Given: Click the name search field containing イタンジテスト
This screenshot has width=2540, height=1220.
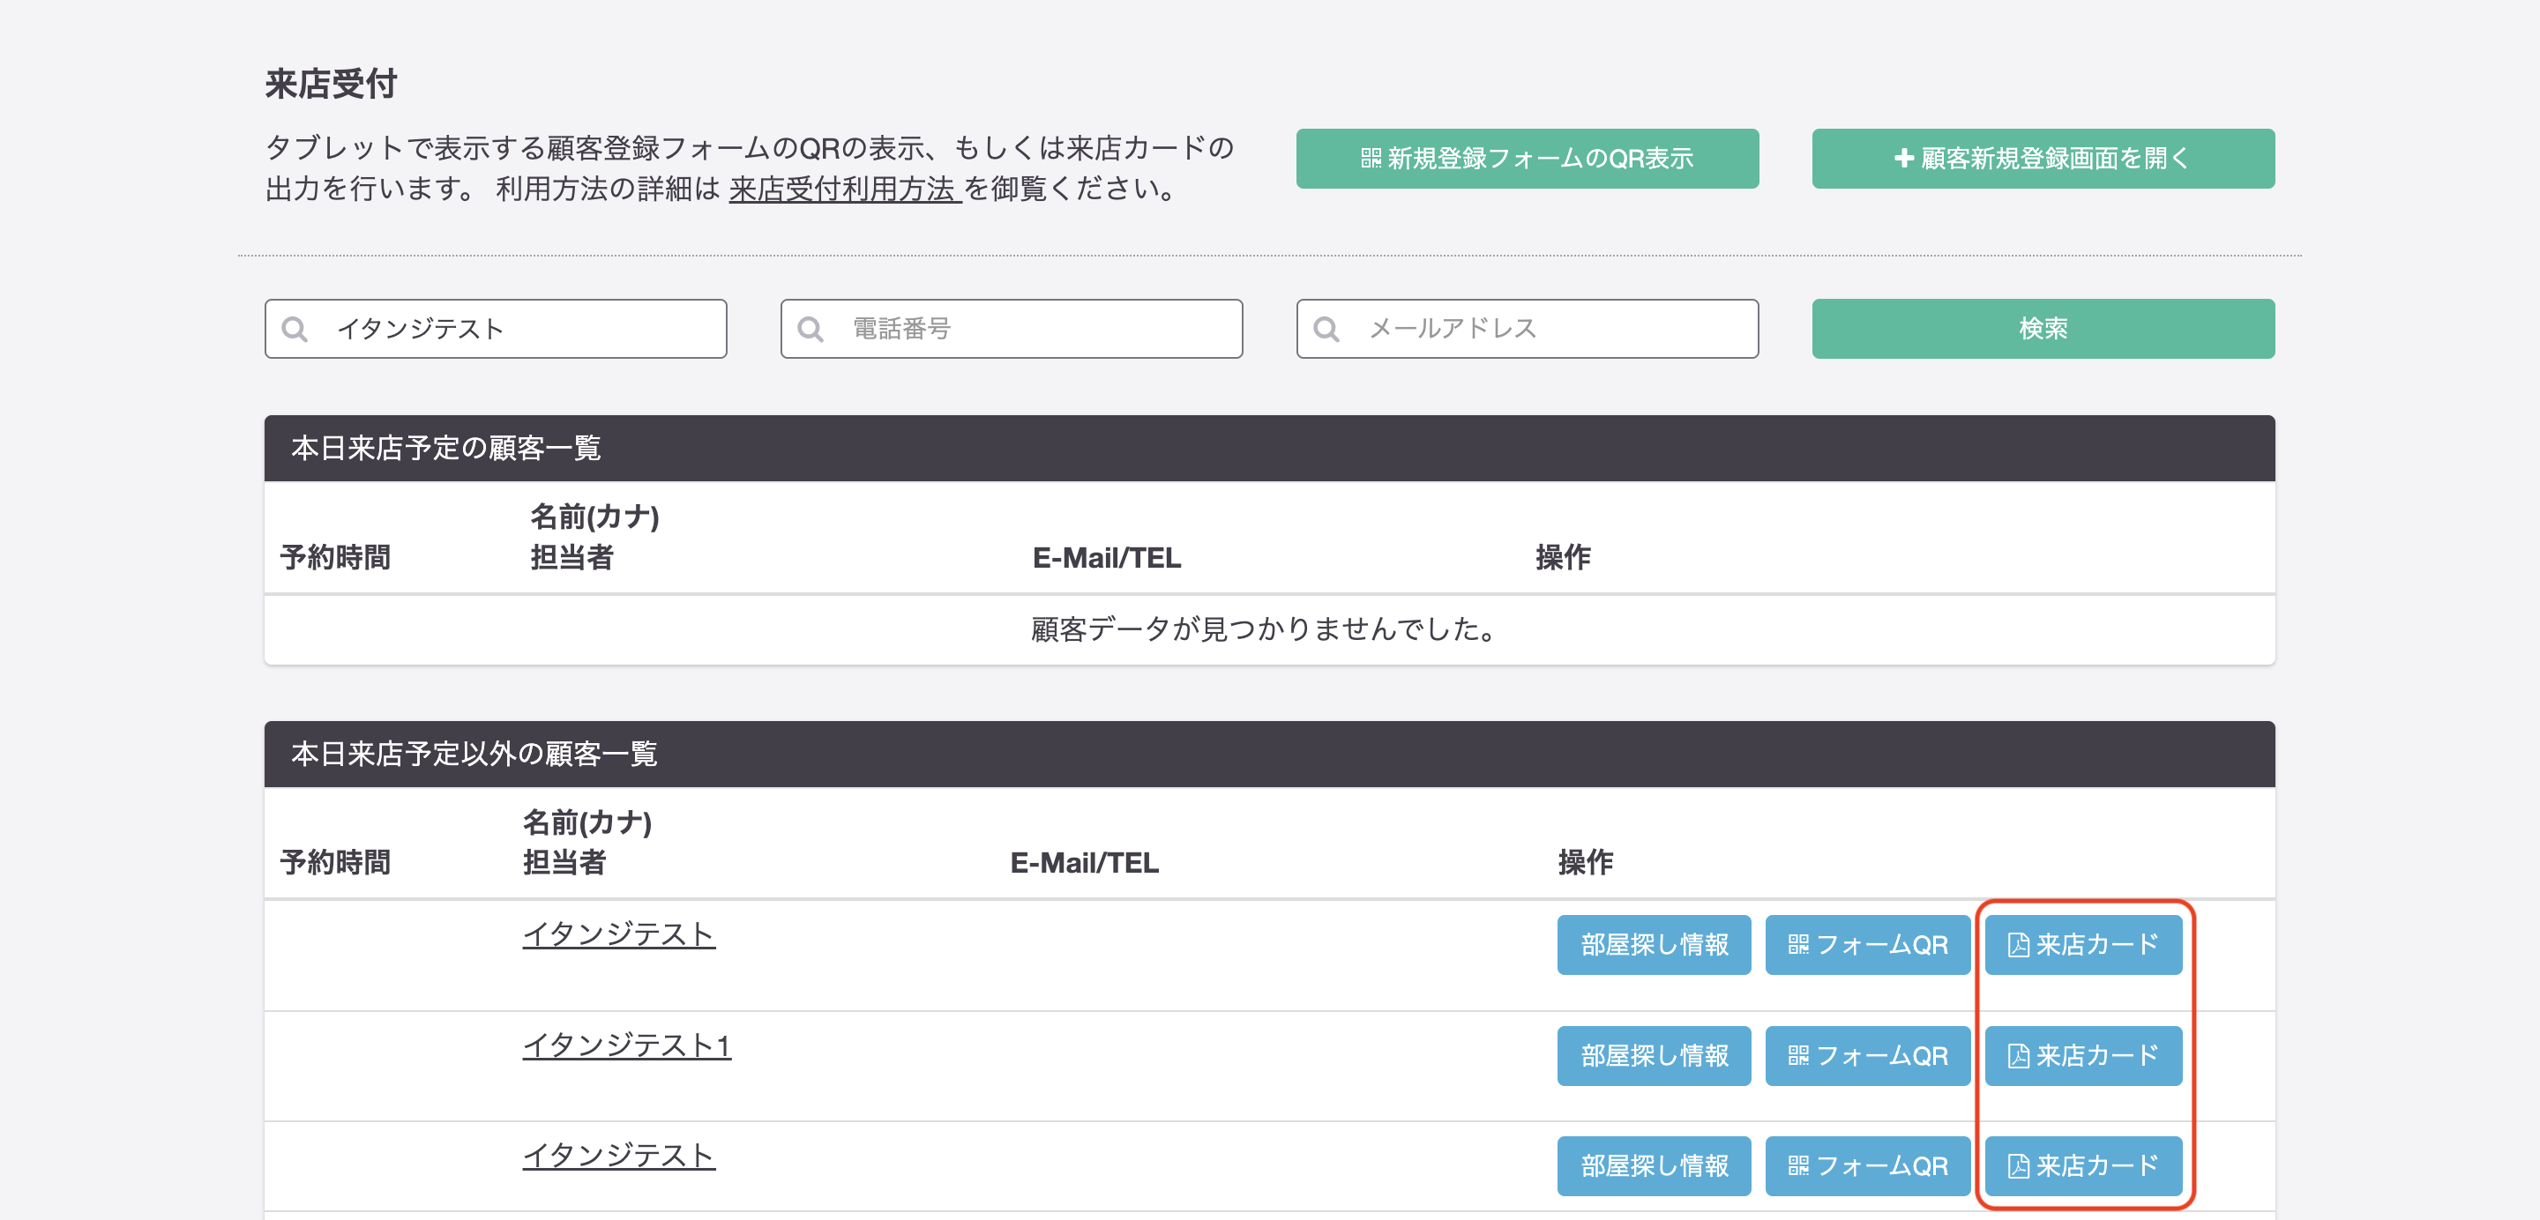Looking at the screenshot, I should [x=495, y=328].
